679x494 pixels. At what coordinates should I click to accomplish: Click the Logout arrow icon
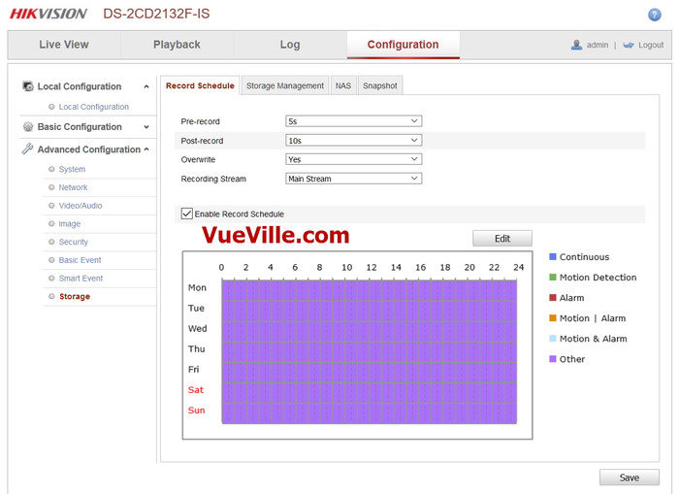click(x=629, y=45)
